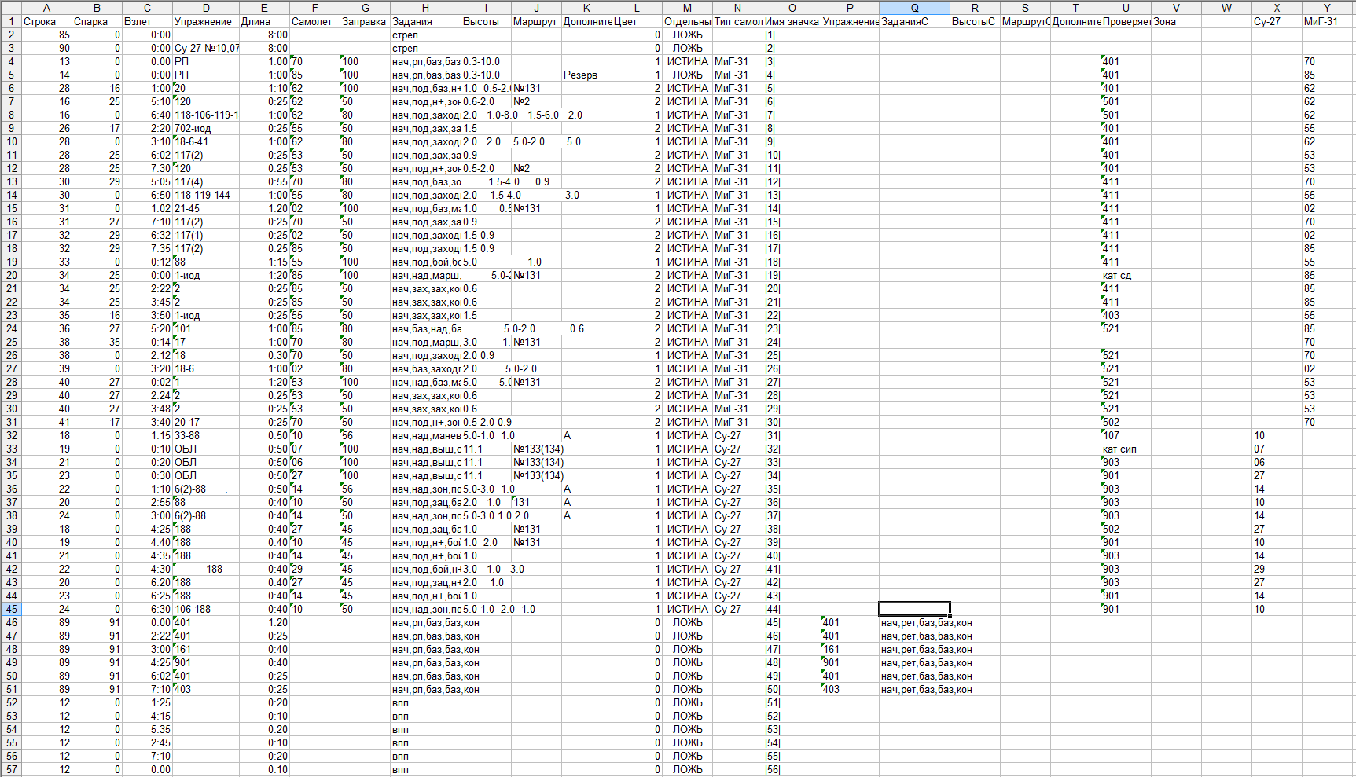Click the 'Строка' header cell
The height and width of the screenshot is (777, 1356).
point(46,21)
